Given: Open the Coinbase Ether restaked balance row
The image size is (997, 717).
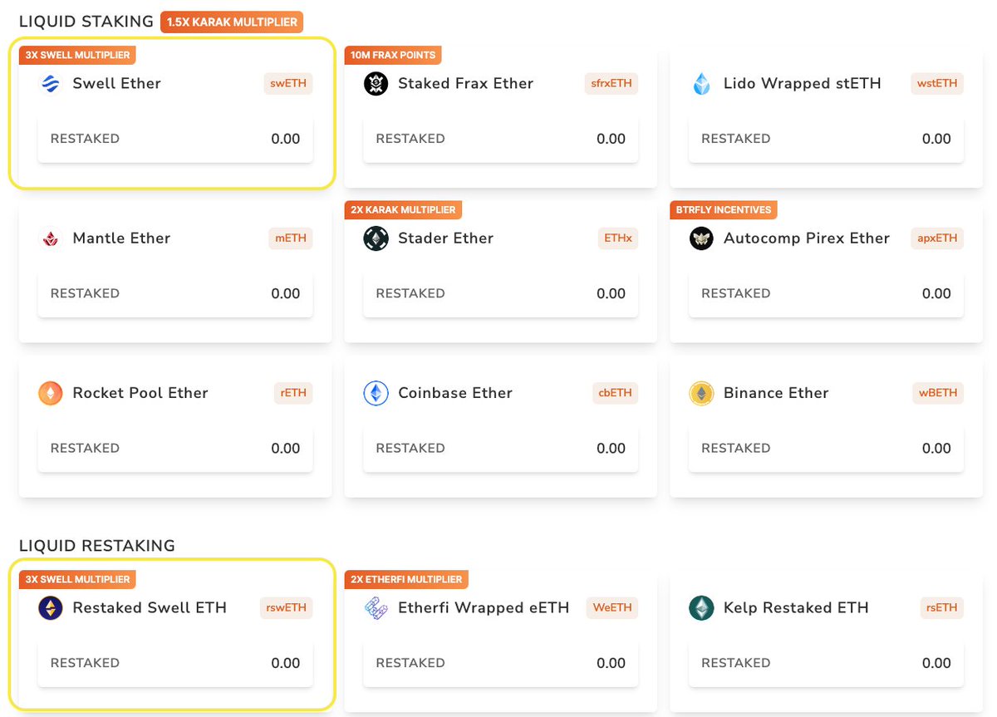Looking at the screenshot, I should pos(501,448).
